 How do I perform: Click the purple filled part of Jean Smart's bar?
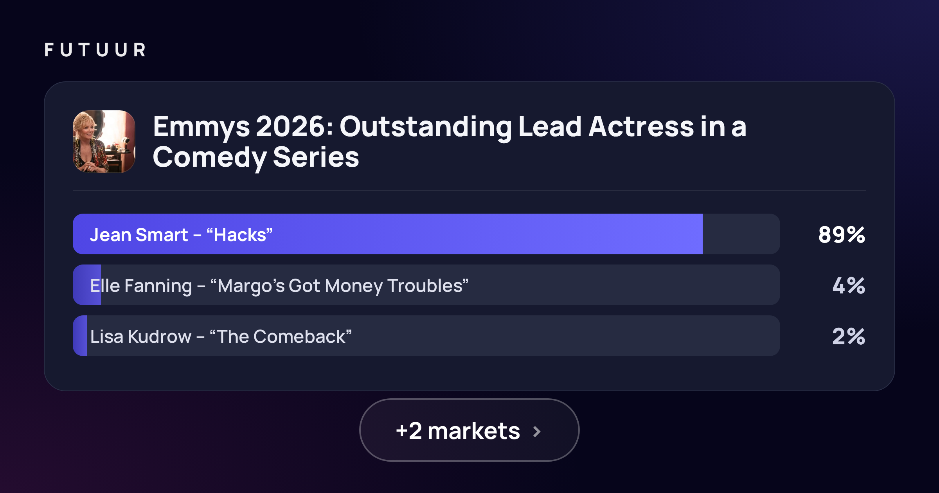[388, 234]
